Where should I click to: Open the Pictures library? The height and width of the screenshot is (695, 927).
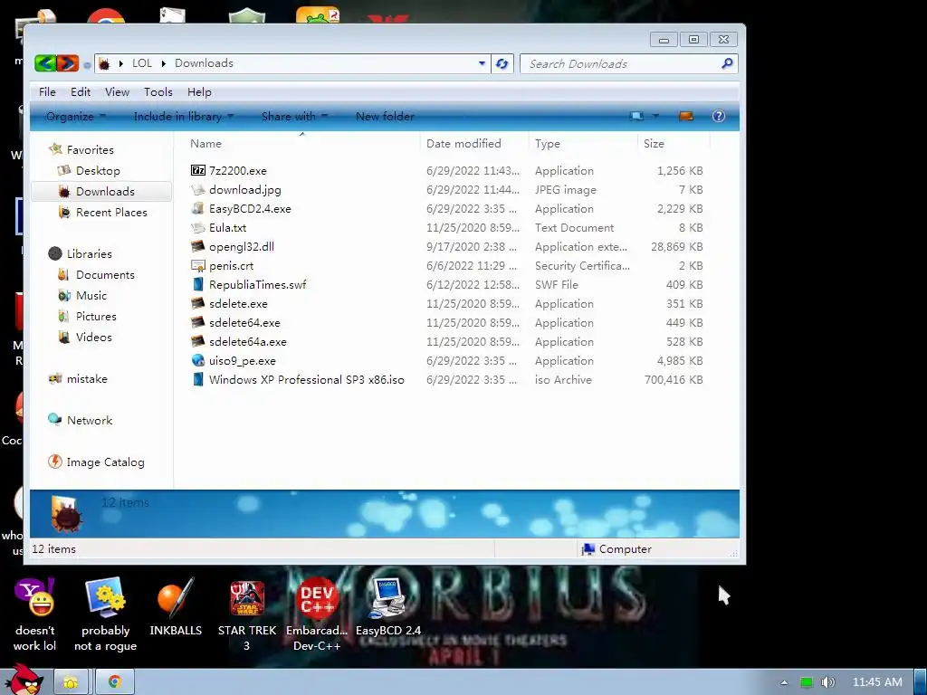click(96, 316)
